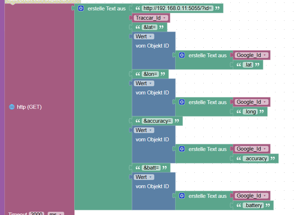Edit the .long text field

pos(250,112)
